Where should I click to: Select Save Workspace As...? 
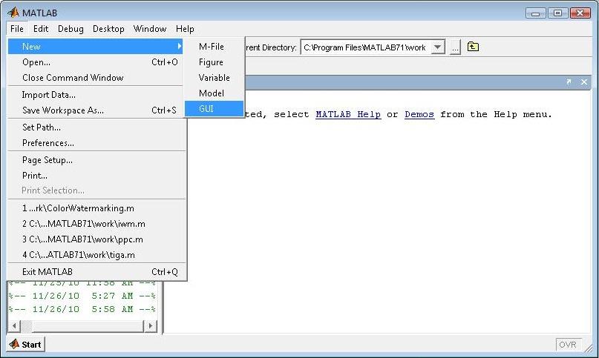tap(96, 110)
